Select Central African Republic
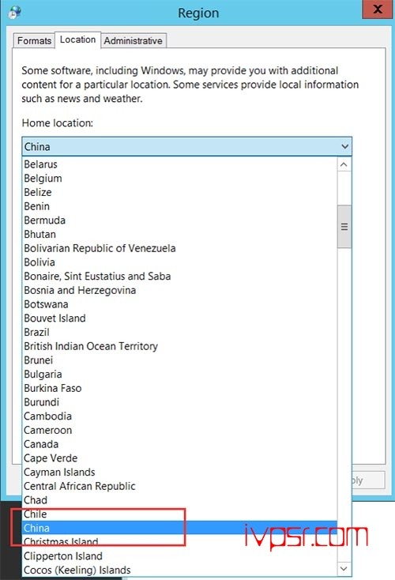The image size is (395, 580). tap(180, 486)
